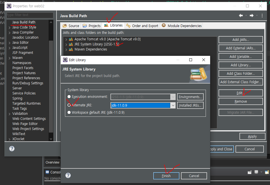The height and width of the screenshot is (185, 270).
Task: Select Server in preferences tree
Action: [17, 88]
